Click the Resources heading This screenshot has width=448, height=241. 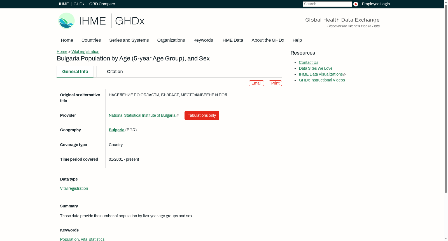tap(303, 53)
